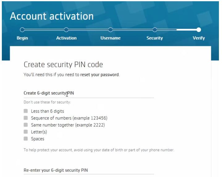Viewport: 222px width, 177px height.
Task: Click the Account activation page title
Action: coord(52,16)
